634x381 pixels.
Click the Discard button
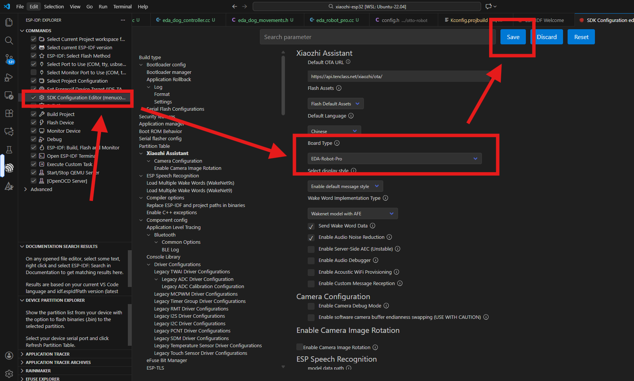coord(546,37)
